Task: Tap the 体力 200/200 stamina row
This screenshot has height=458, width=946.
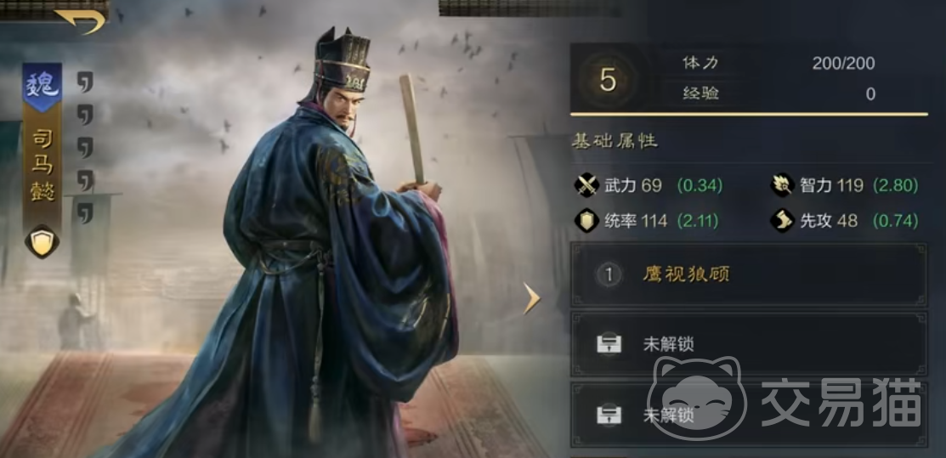Action: 779,64
